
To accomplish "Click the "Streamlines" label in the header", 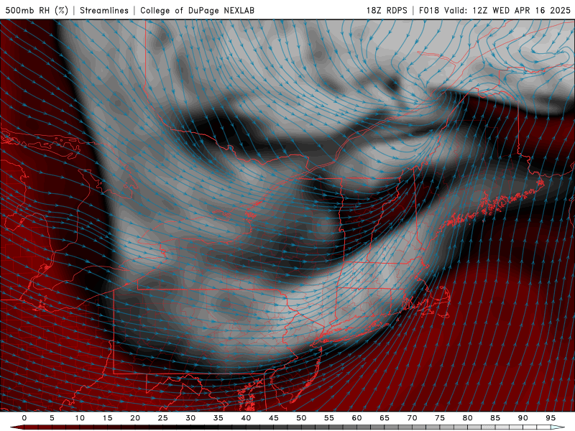I will [104, 10].
